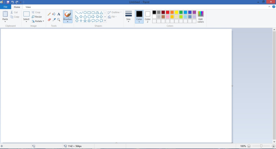Pick the pink rose color swatch
This screenshot has width=276, height=149.
[168, 17]
